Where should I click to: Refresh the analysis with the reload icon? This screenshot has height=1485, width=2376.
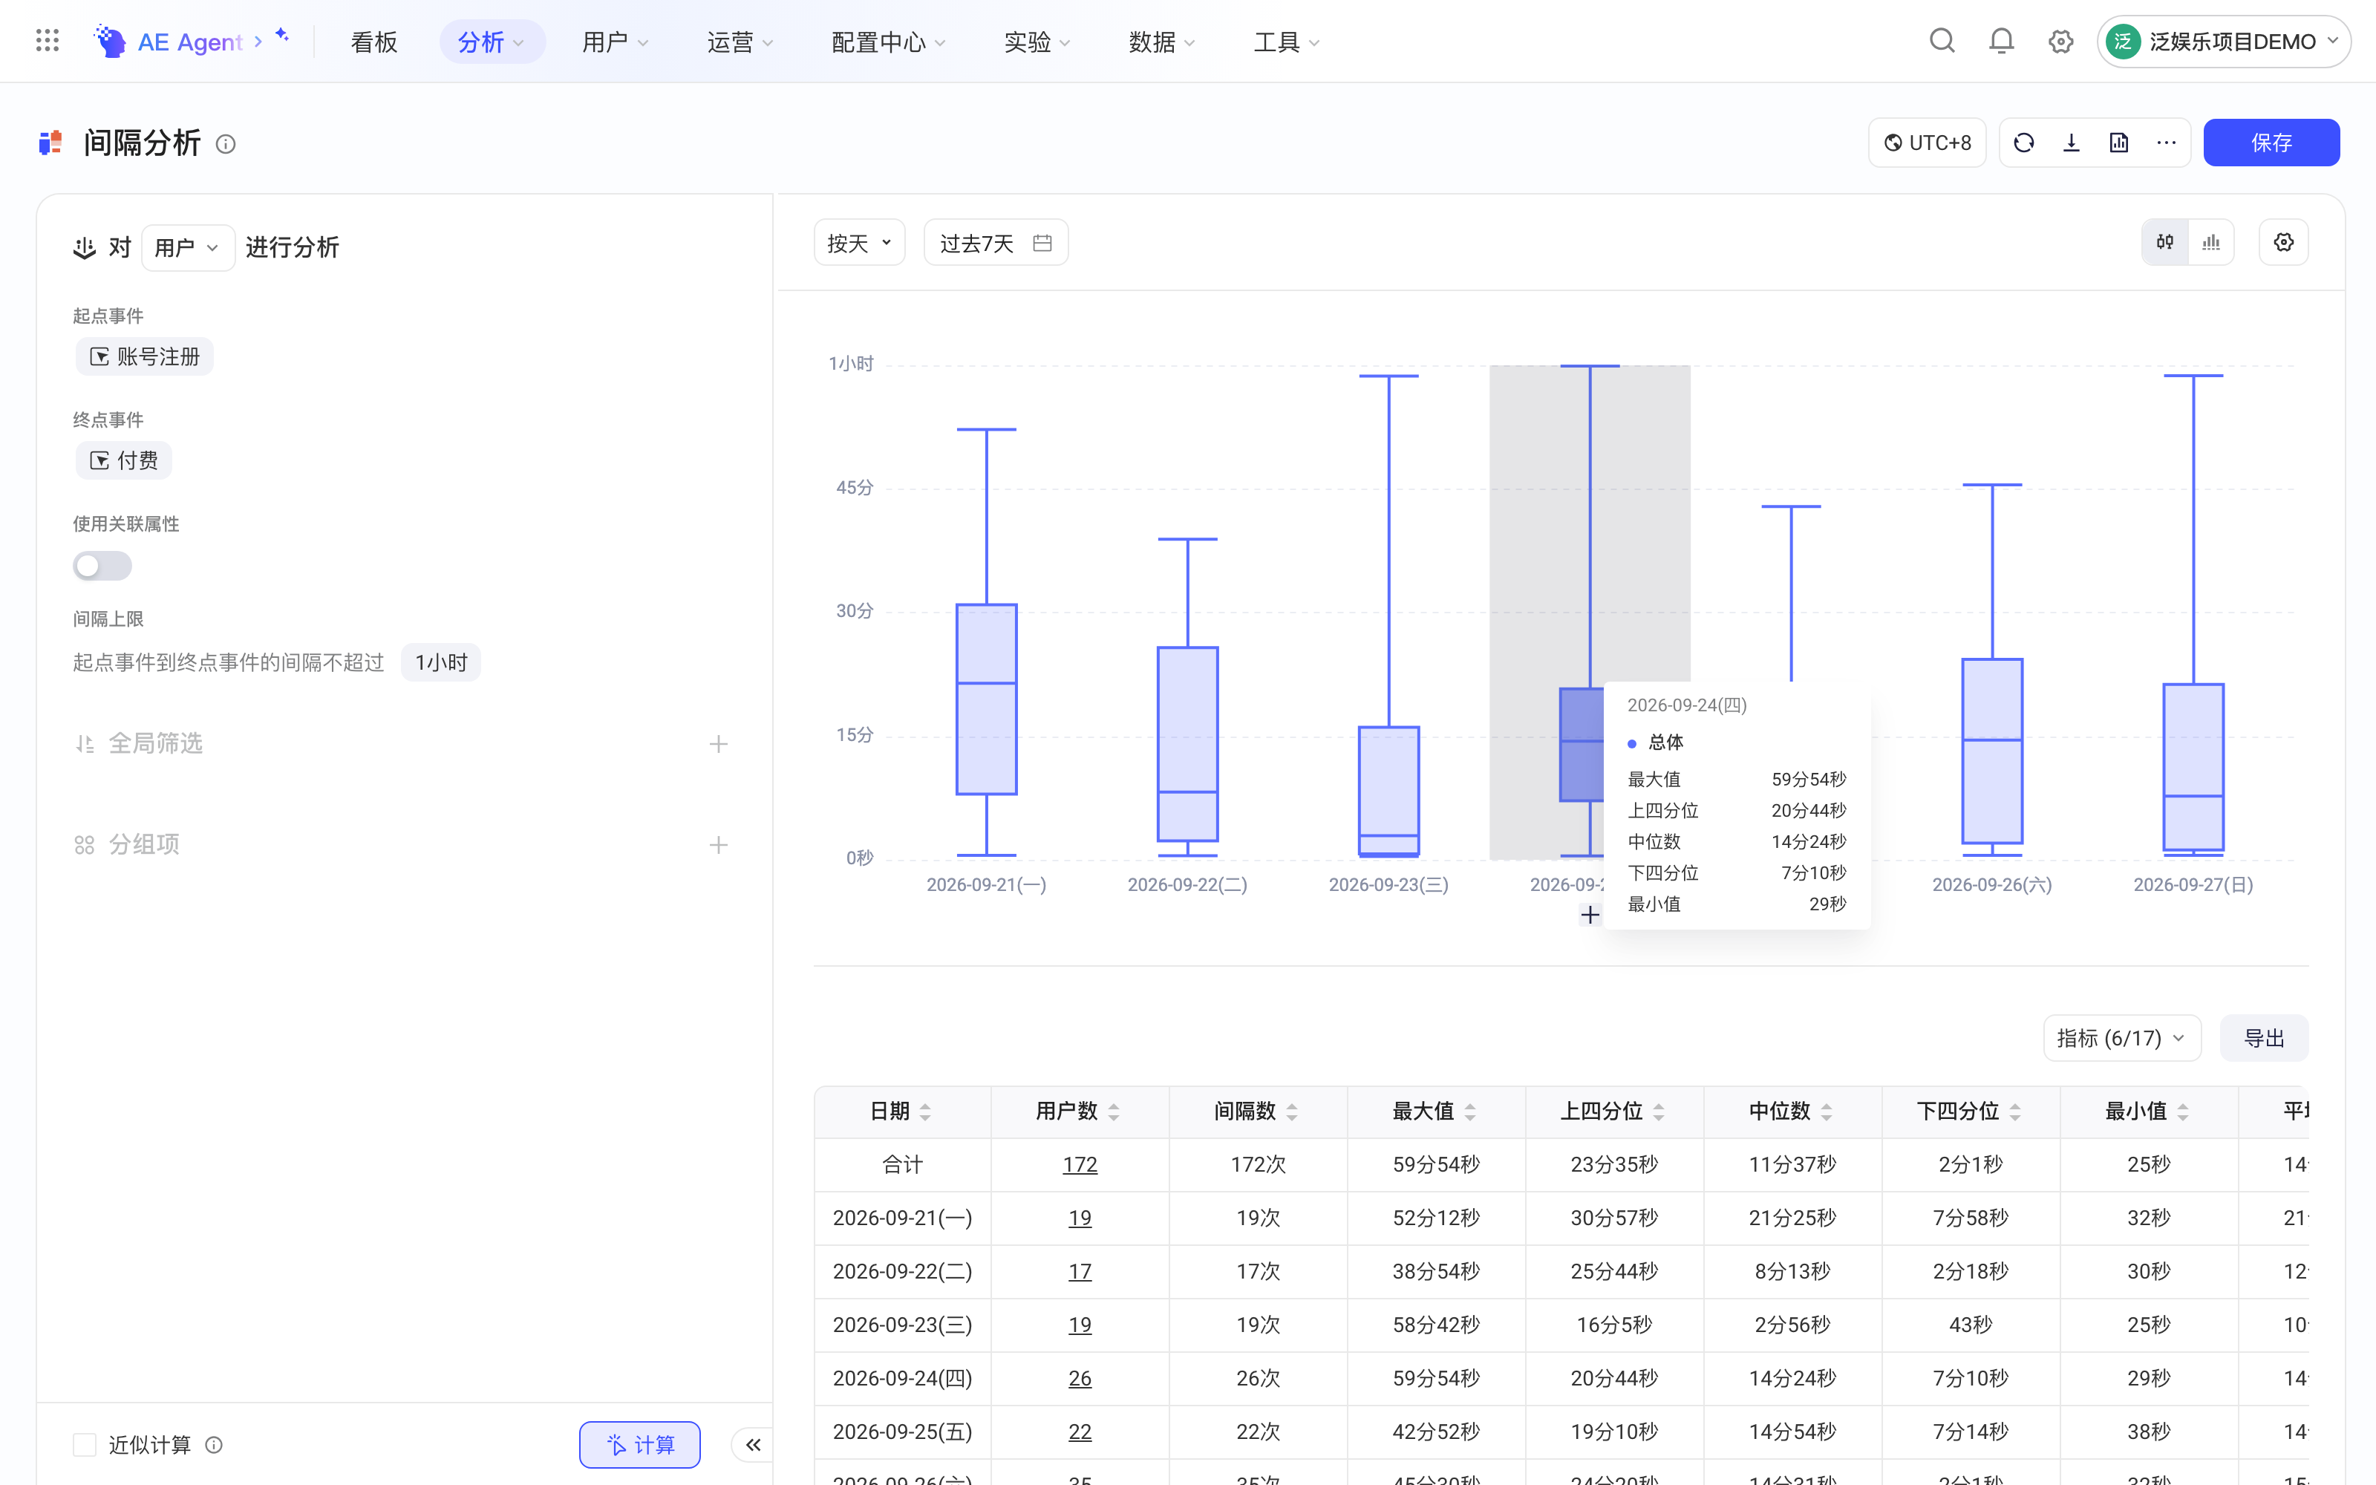coord(2023,143)
